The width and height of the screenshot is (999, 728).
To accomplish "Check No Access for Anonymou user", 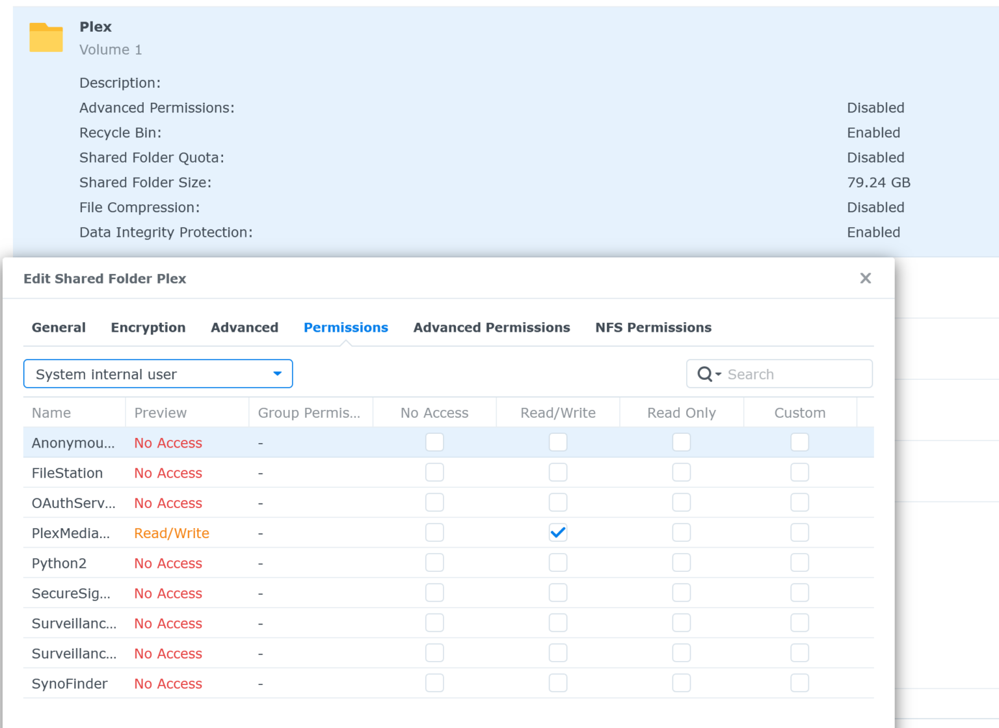I will point(434,442).
